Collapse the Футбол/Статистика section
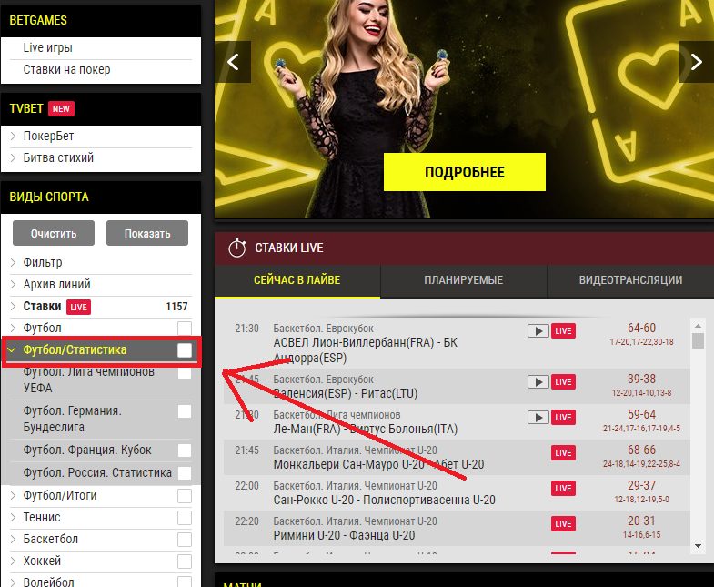 (13, 350)
